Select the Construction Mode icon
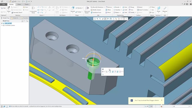The height and width of the screenshot is (108, 192). click(x=33, y=8)
